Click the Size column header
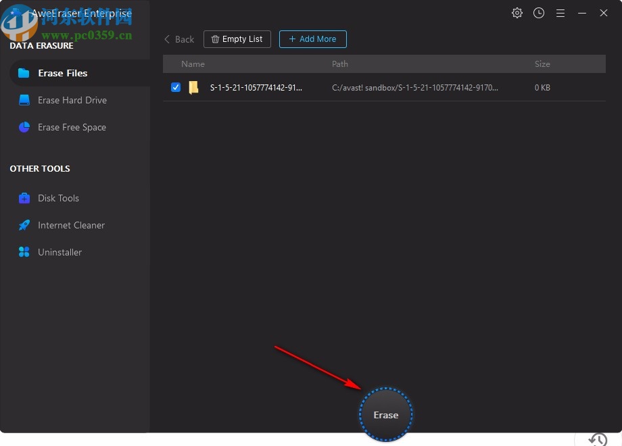 pyautogui.click(x=542, y=64)
